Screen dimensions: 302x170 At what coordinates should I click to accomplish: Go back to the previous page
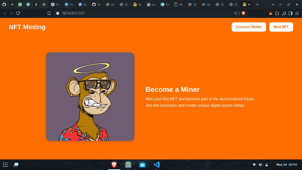point(5,13)
